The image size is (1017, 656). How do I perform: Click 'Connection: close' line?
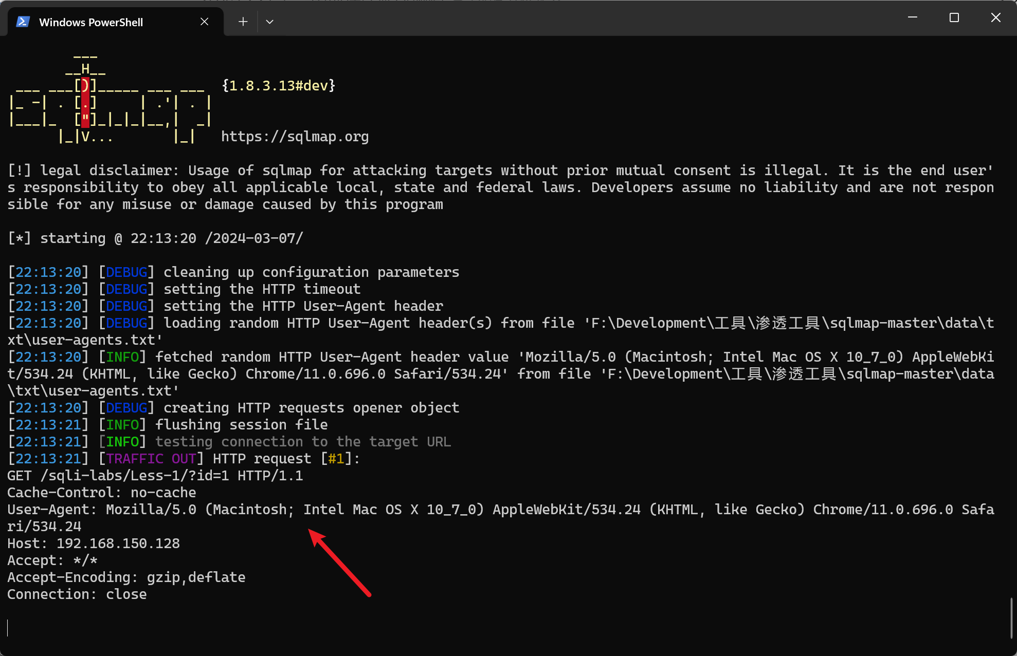click(77, 594)
